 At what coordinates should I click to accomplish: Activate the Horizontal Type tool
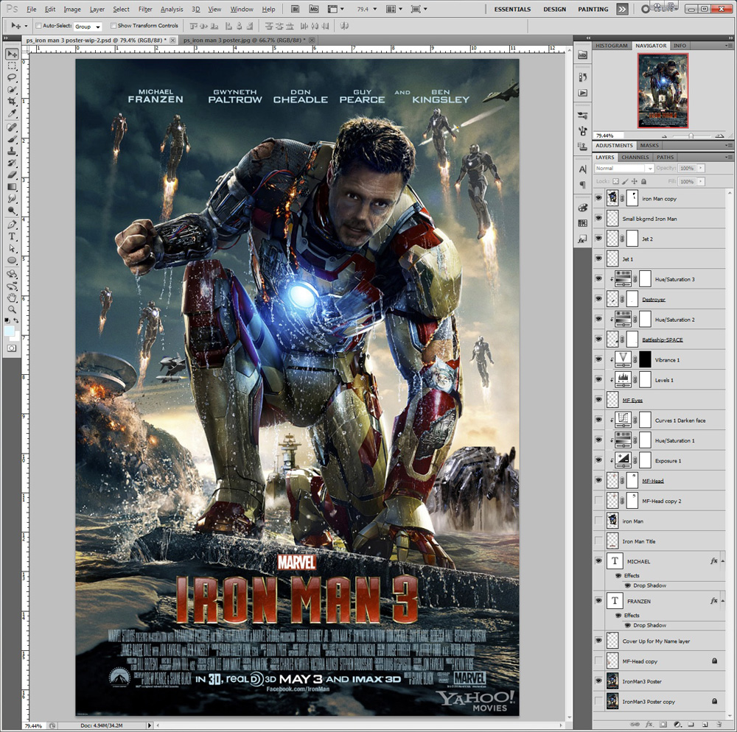(x=12, y=236)
